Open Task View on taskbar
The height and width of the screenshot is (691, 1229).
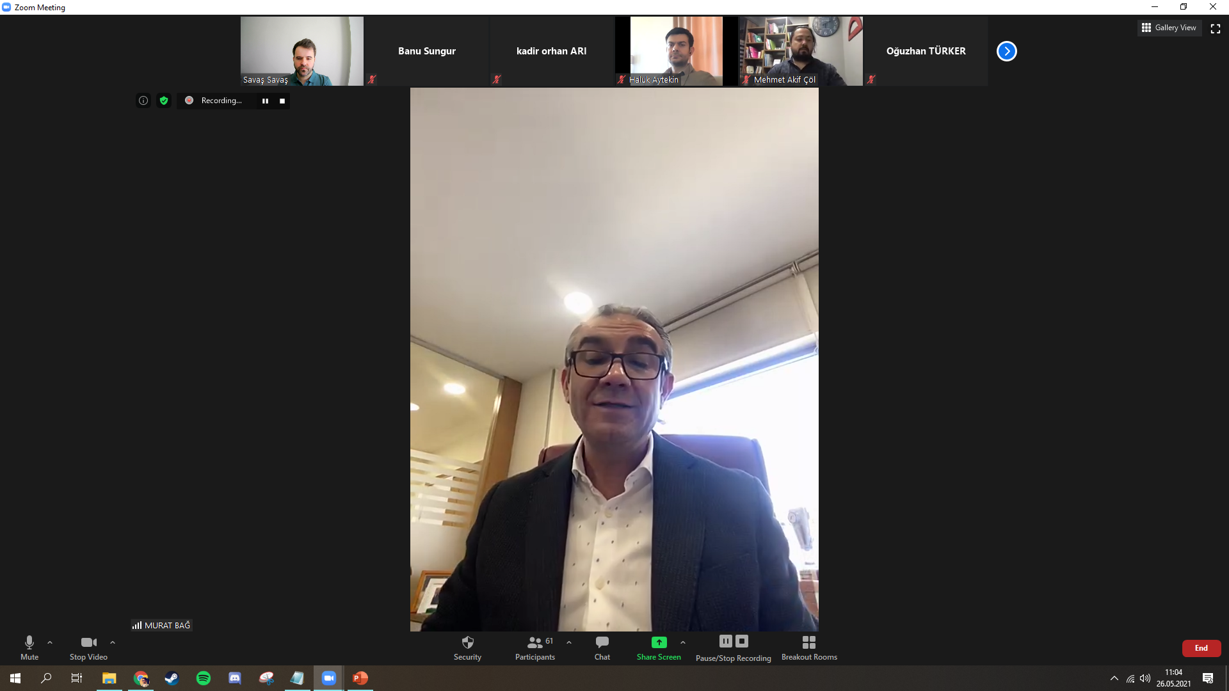[77, 678]
